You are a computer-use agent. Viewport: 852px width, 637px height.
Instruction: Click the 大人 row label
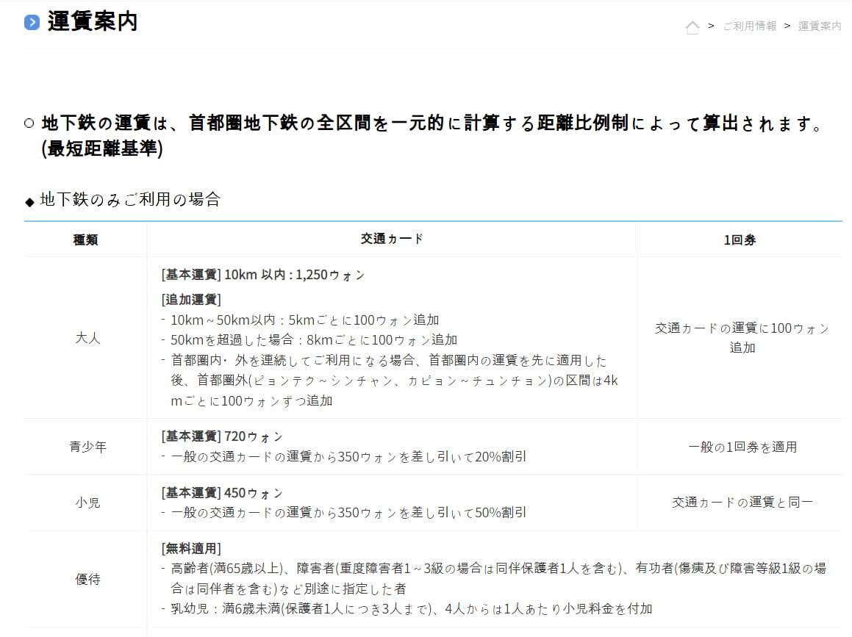(x=87, y=338)
